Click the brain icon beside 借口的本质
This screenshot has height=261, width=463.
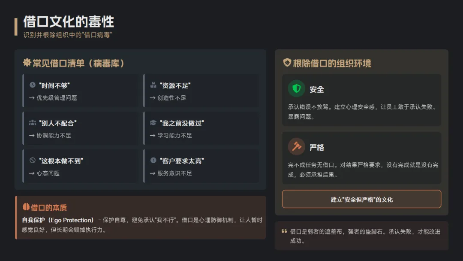point(26,207)
